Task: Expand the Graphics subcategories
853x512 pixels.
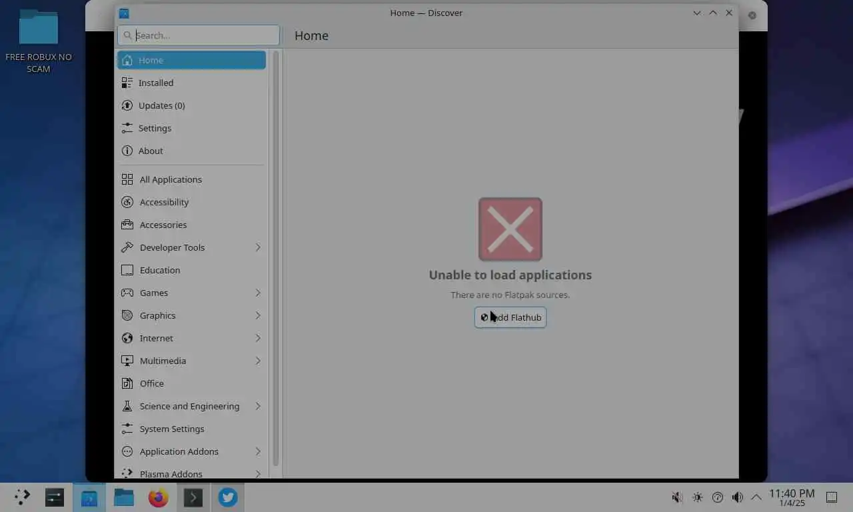Action: click(x=258, y=315)
